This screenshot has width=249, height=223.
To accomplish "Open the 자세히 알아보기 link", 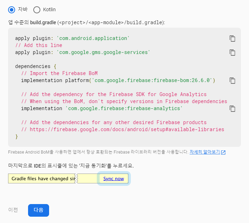I will point(205,152).
